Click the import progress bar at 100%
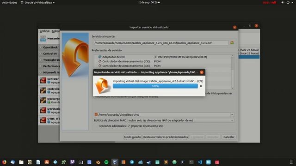 (155, 86)
